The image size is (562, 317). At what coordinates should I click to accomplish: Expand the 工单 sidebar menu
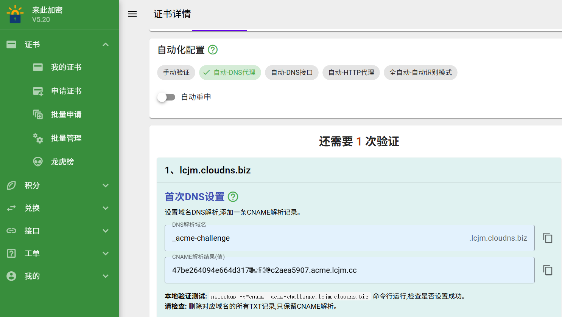[x=106, y=254]
